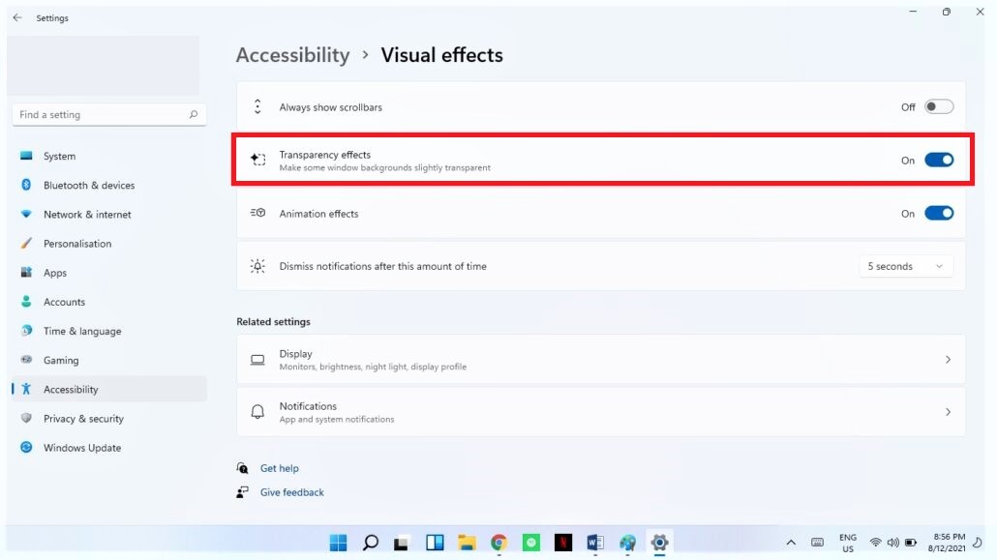Viewport: 997px width, 560px height.
Task: Click the Notifications bell icon
Action: pos(257,411)
